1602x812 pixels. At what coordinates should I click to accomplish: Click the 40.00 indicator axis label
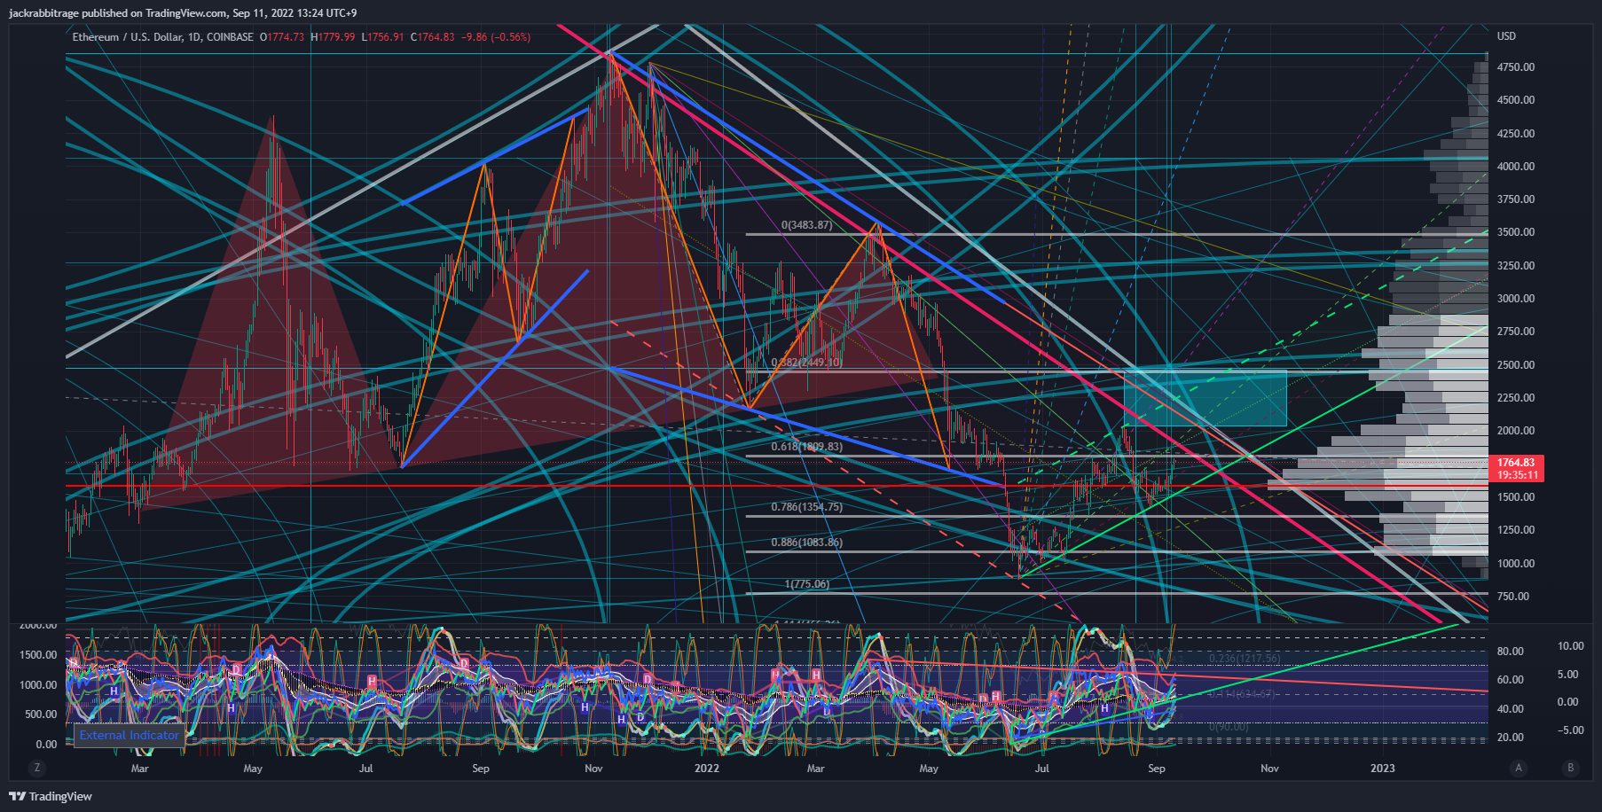tap(1511, 709)
